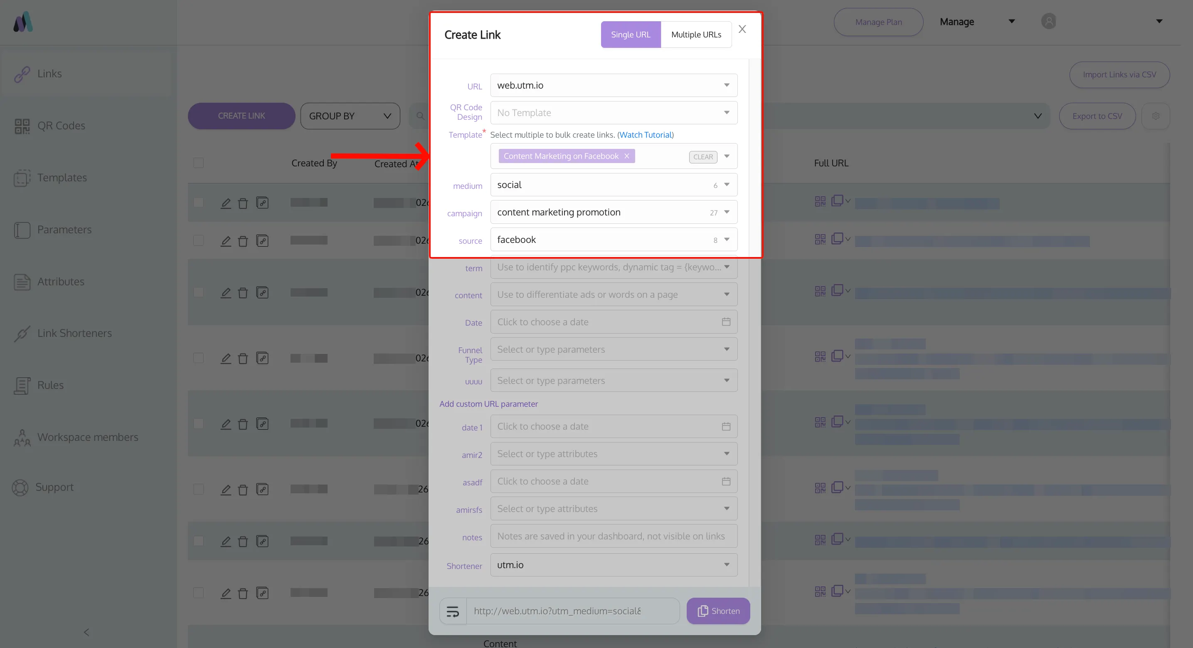The height and width of the screenshot is (648, 1193).
Task: Click calendar icon in the Date field
Action: click(x=726, y=322)
